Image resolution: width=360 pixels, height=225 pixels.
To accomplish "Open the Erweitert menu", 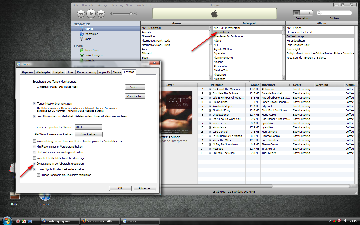I will click(141, 5).
